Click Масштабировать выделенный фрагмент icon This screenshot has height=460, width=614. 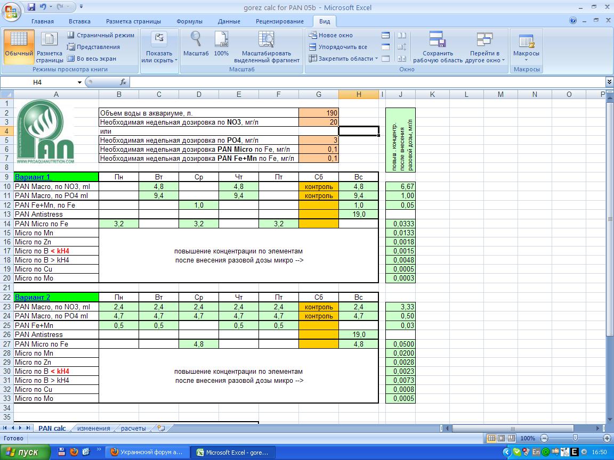266,40
